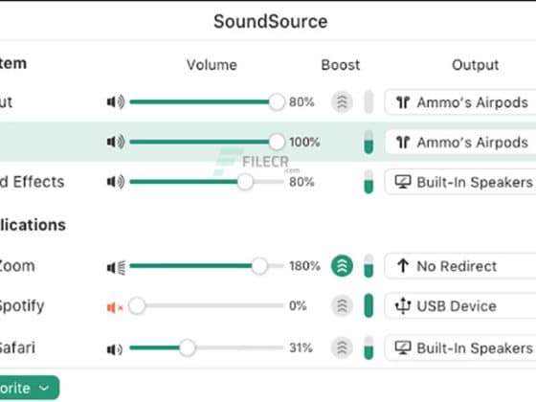Viewport: 536px width, 402px height.
Task: Click the Safari level meter
Action: pos(368,348)
